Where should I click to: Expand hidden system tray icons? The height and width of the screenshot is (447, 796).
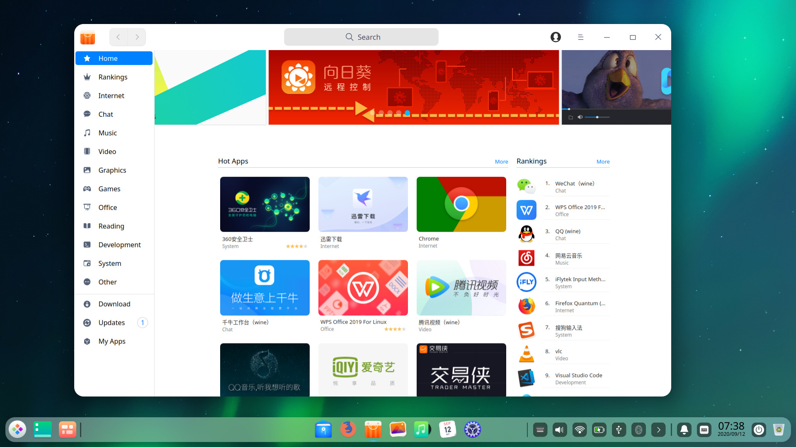pyautogui.click(x=658, y=430)
